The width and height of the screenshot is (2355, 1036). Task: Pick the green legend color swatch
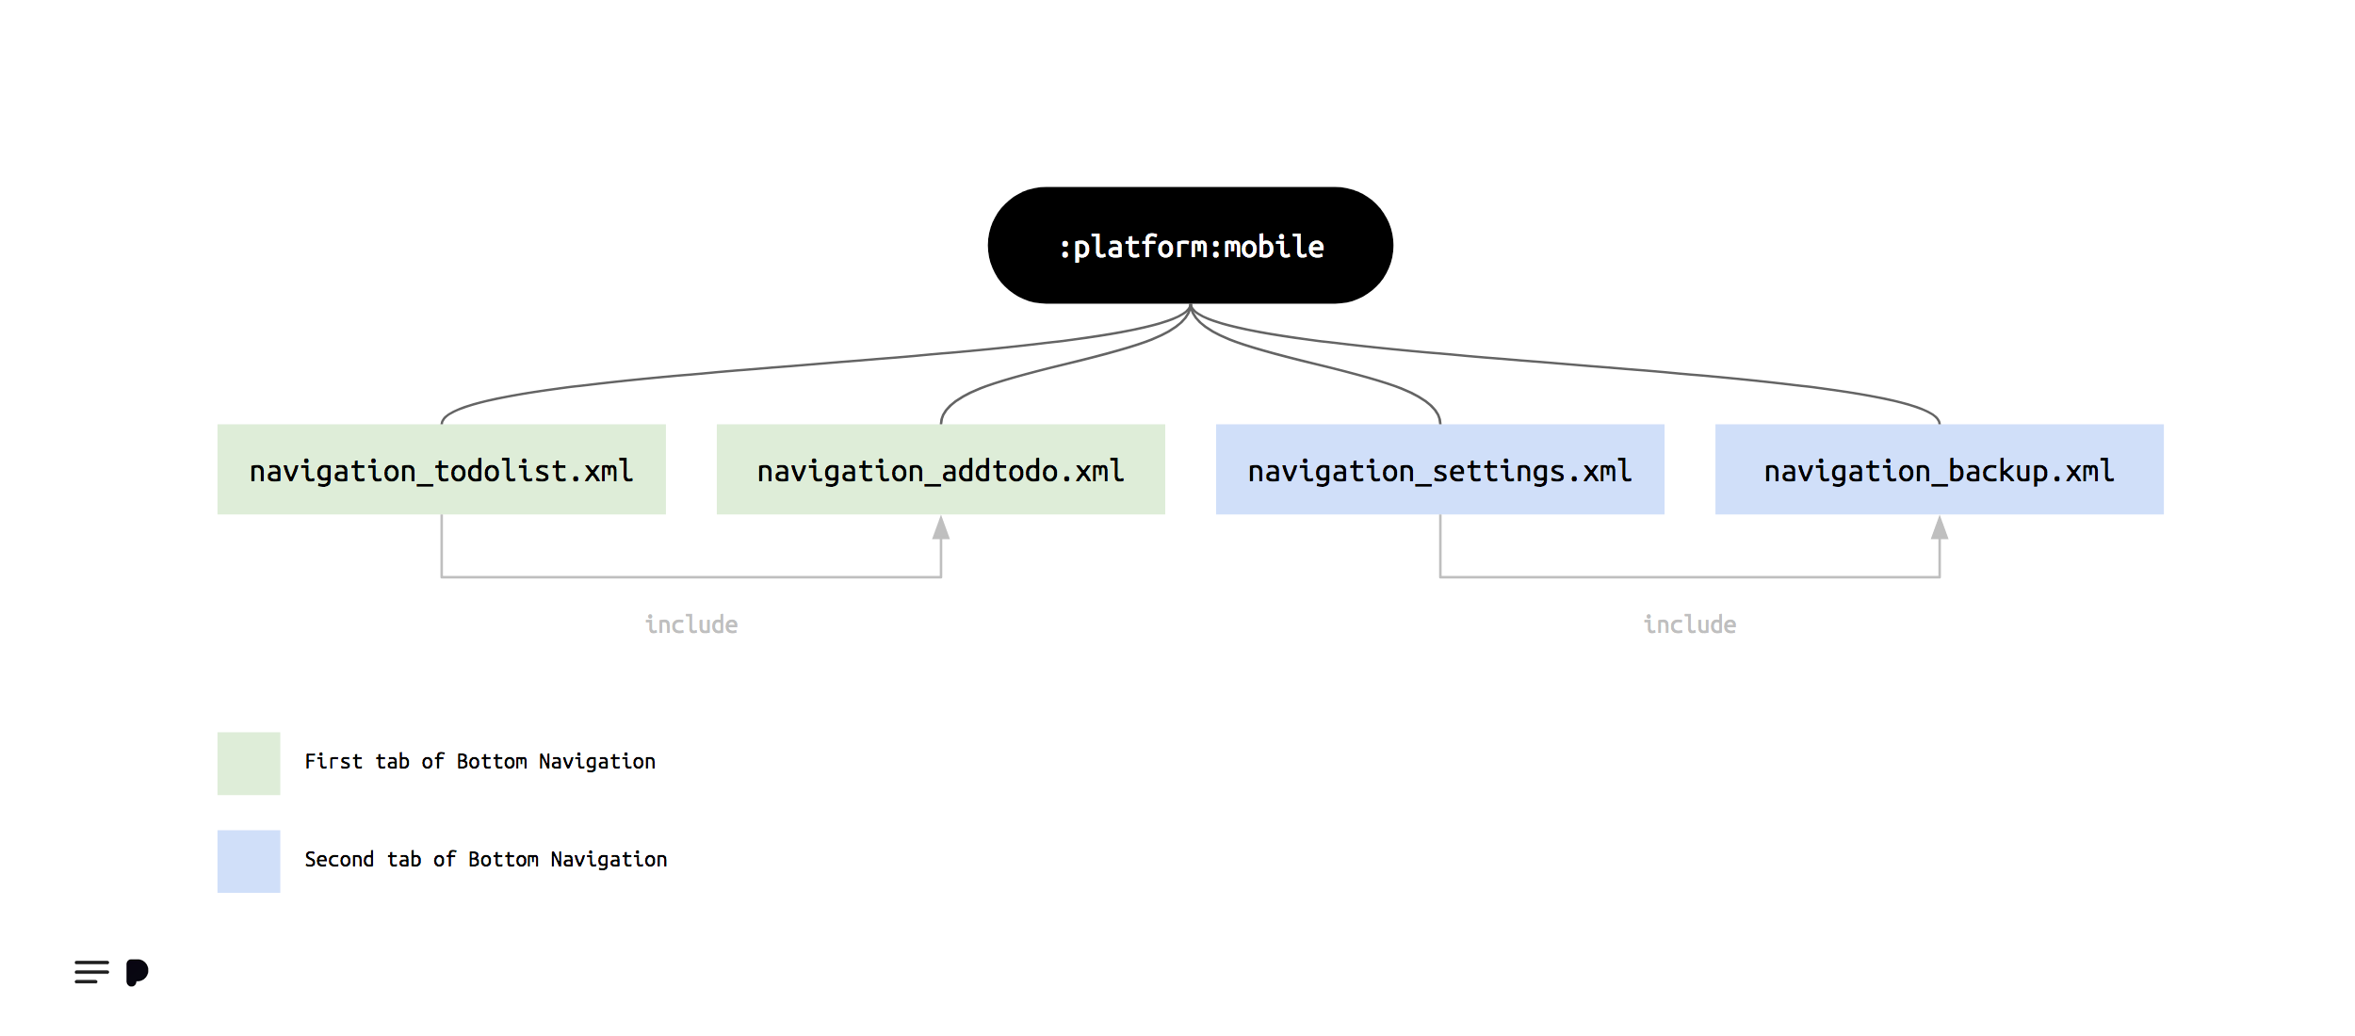[249, 763]
